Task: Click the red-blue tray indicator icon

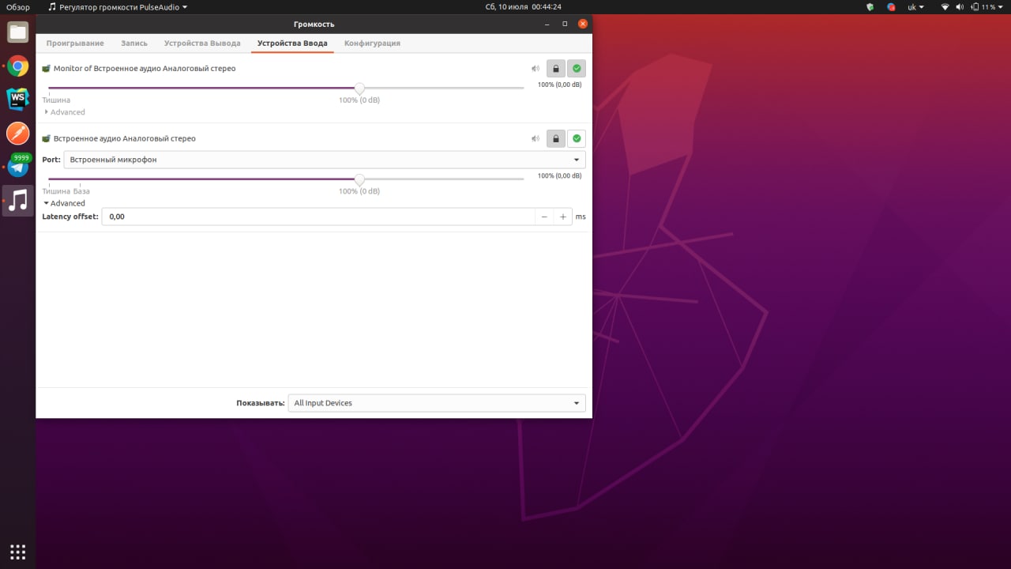Action: (x=891, y=6)
